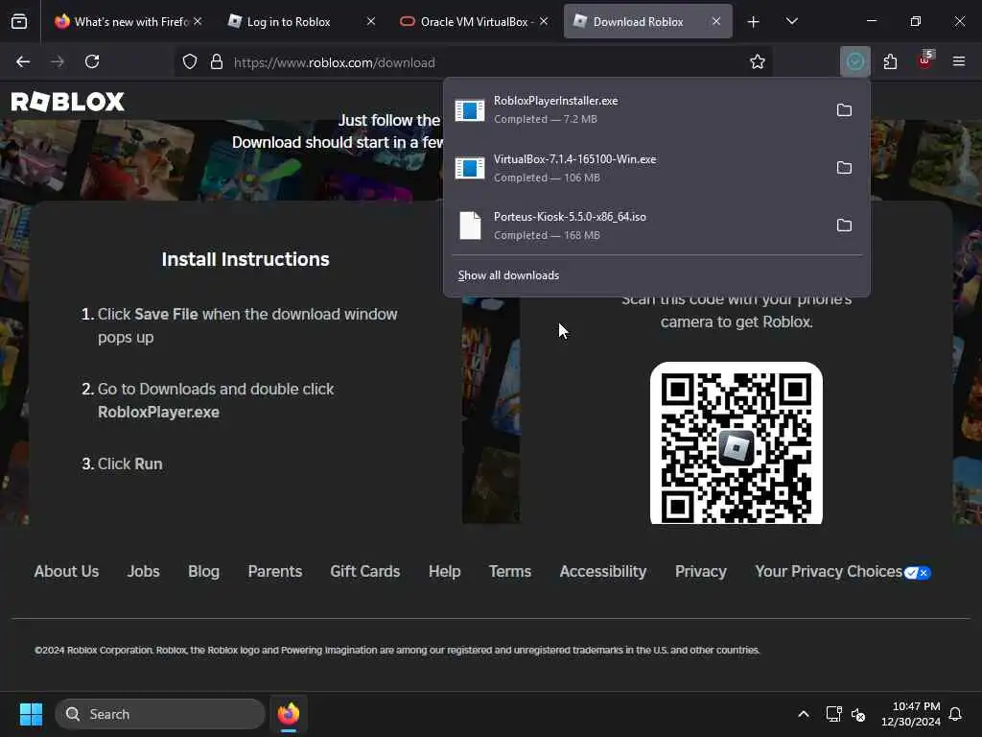Viewport: 982px width, 737px height.
Task: Show hidden system tray icons
Action: point(804,714)
